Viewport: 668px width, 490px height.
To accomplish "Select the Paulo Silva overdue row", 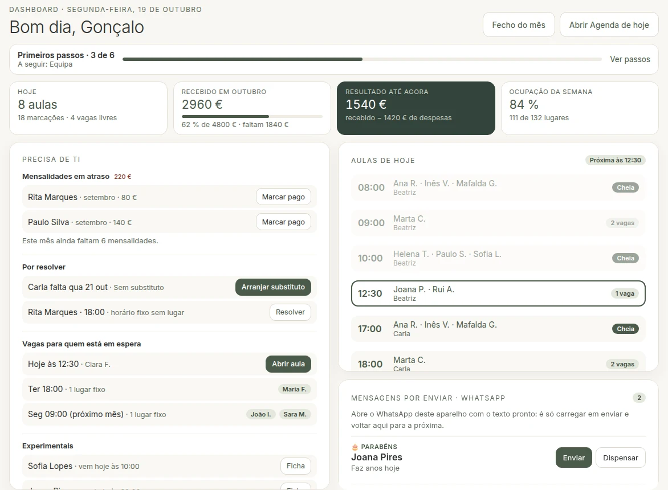I will tap(169, 222).
